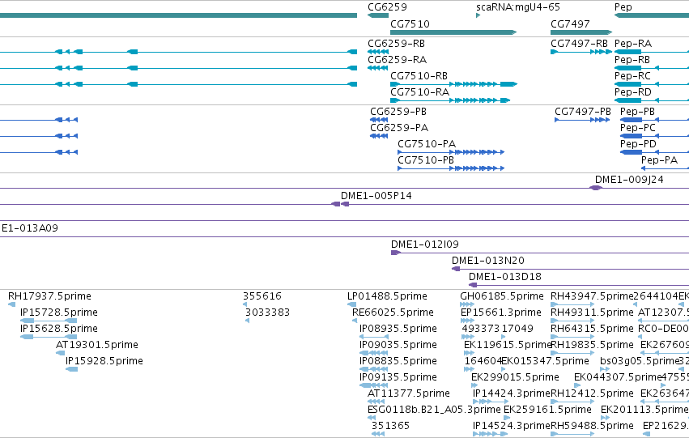Click the scaRNA:mgU4-65 feature marker
This screenshot has height=438, width=689.
pyautogui.click(x=478, y=15)
